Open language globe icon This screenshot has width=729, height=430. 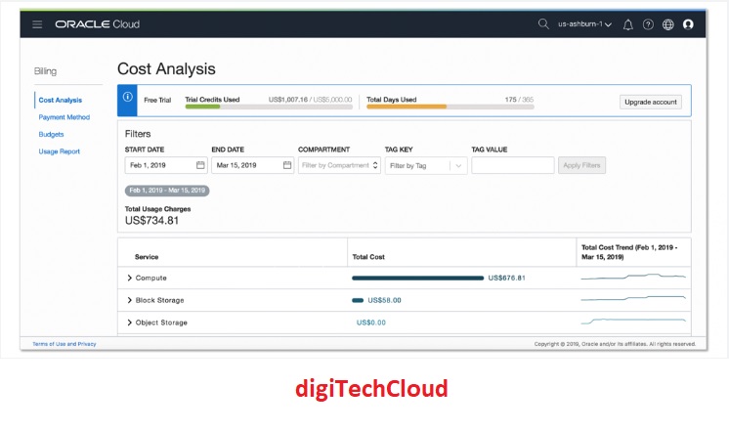point(668,24)
